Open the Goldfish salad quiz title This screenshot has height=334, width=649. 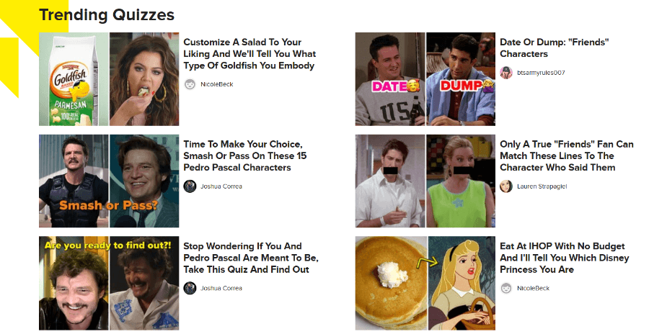250,54
